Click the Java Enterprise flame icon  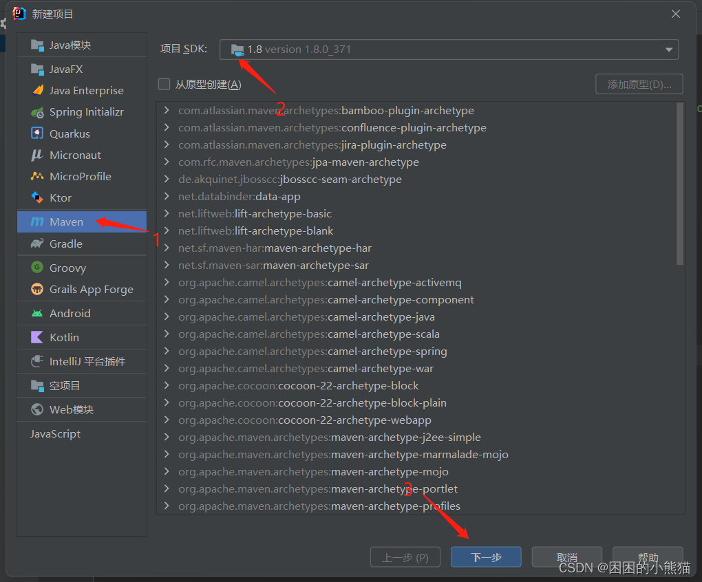coord(38,90)
